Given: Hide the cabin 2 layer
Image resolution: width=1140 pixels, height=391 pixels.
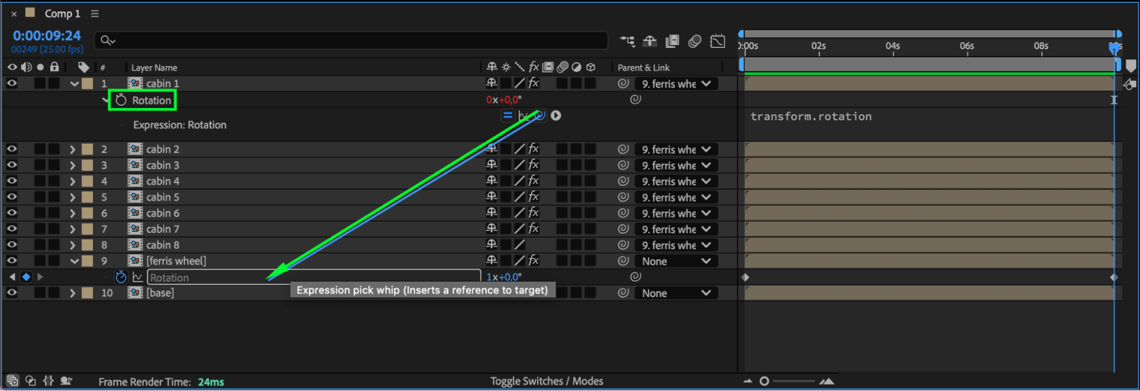Looking at the screenshot, I should 11,149.
